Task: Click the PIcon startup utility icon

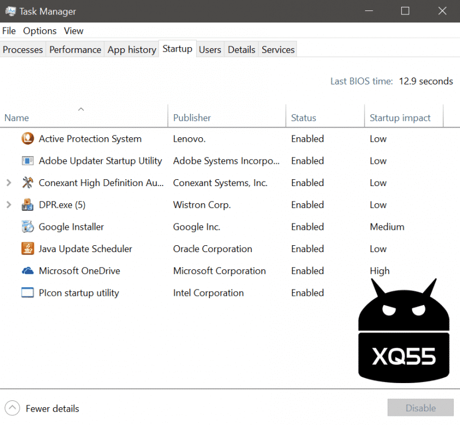Action: pos(28,293)
